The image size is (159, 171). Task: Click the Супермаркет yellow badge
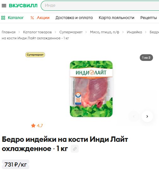pyautogui.click(x=35, y=55)
